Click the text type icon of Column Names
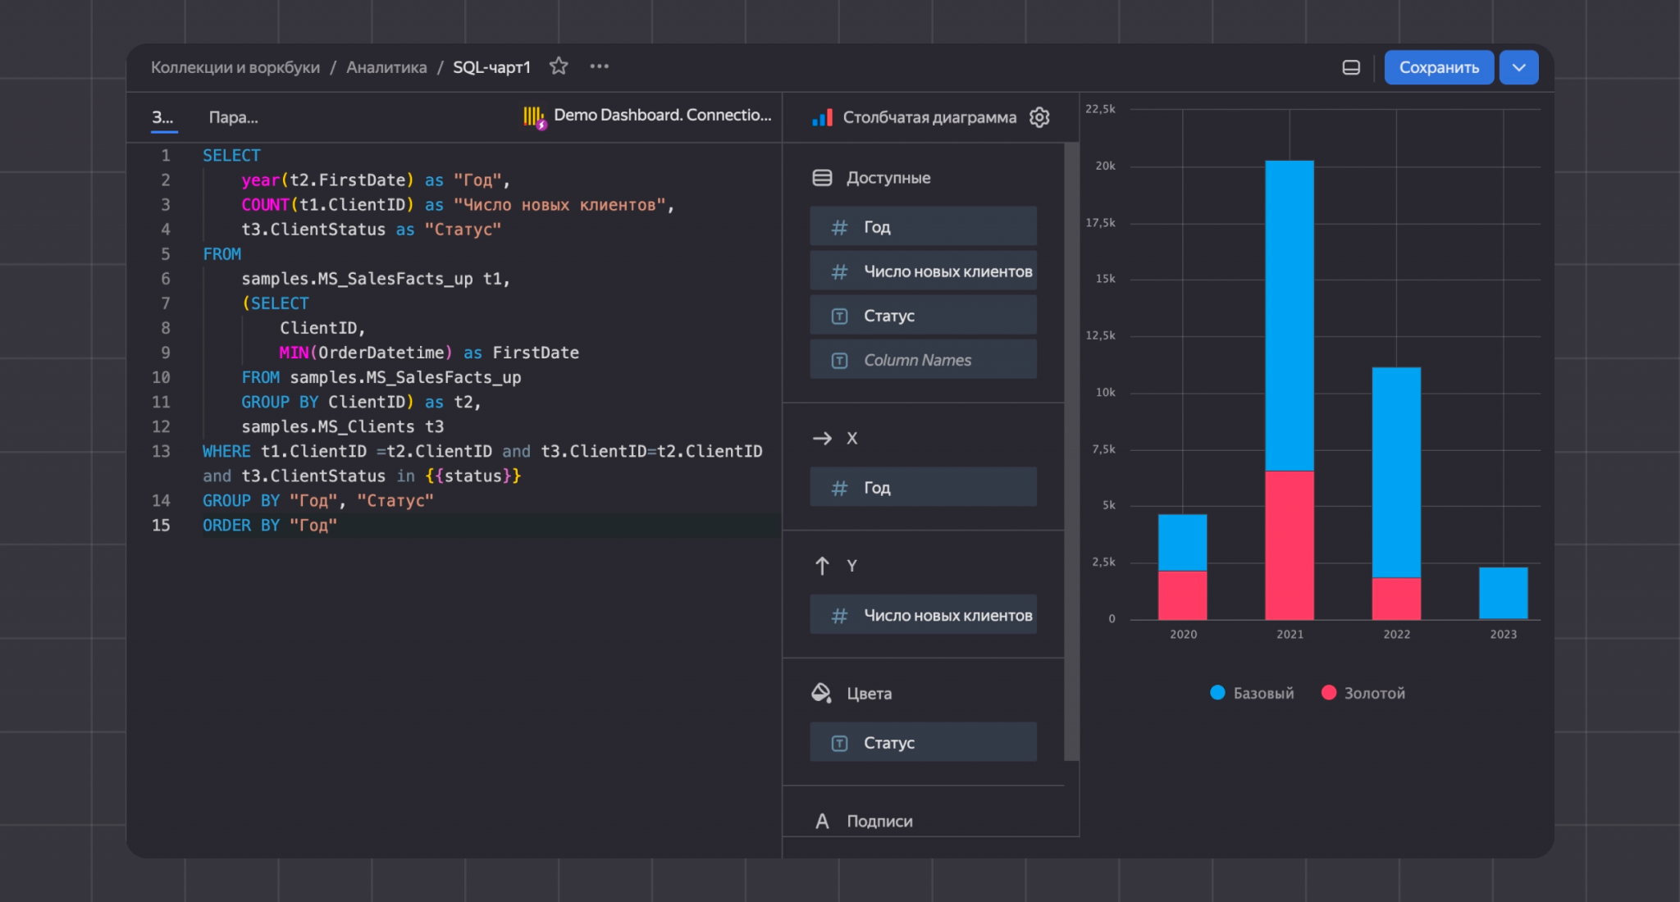 (x=839, y=360)
